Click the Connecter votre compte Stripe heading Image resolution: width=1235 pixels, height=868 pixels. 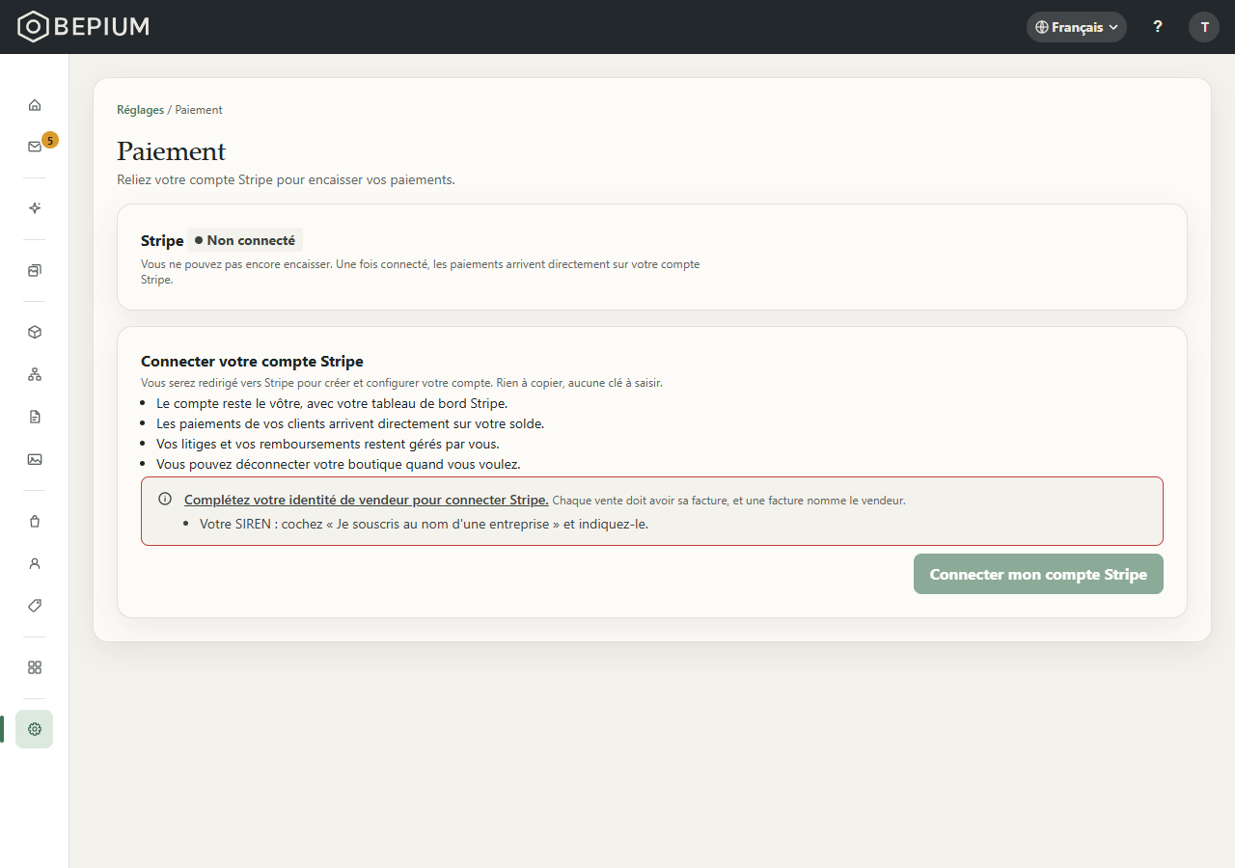(252, 362)
